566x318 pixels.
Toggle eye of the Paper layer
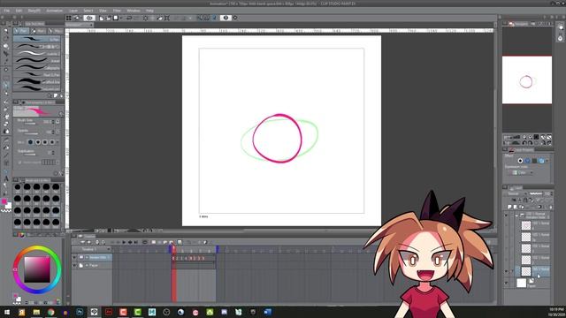pos(506,283)
